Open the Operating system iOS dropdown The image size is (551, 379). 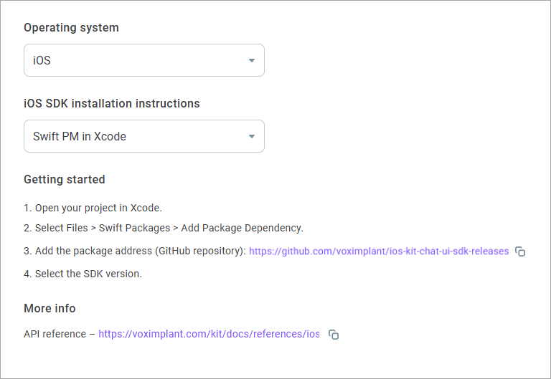(x=144, y=60)
